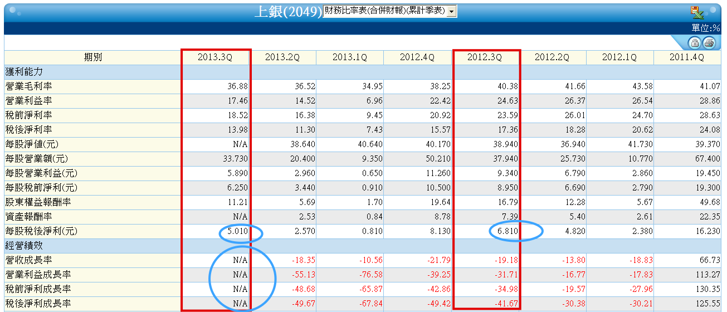Click the 稅後淨利率 row label

28,130
